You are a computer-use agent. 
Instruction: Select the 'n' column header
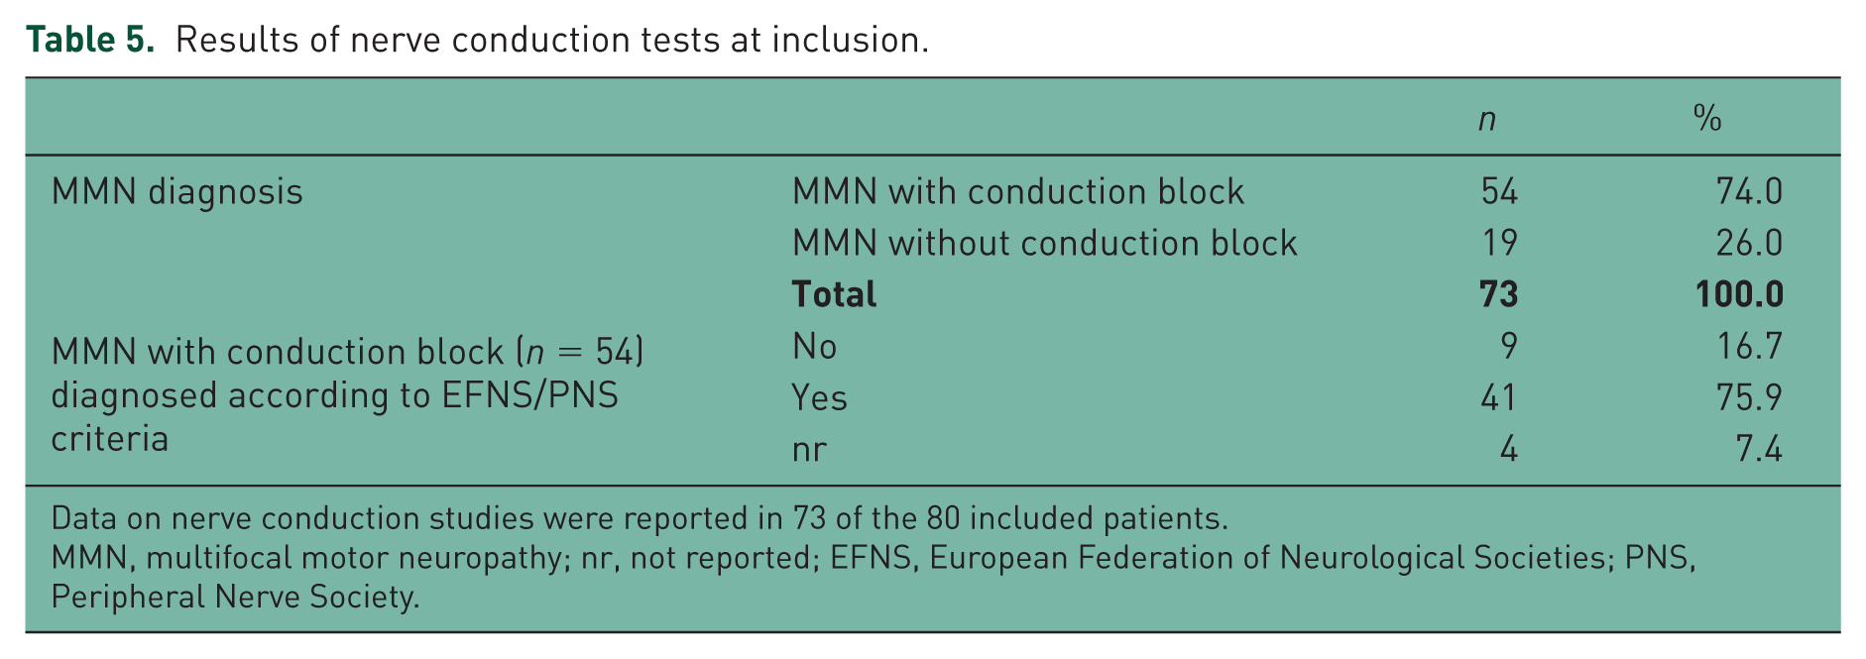[x=1486, y=120]
